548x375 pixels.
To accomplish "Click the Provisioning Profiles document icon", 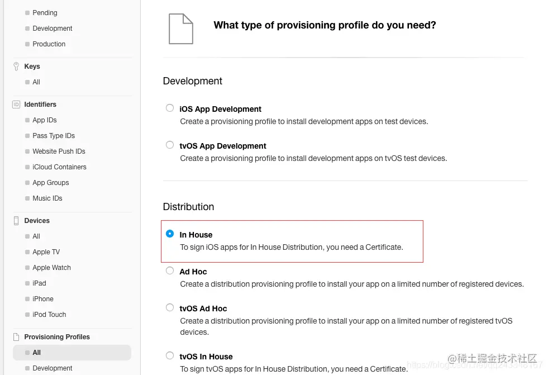I will 16,337.
